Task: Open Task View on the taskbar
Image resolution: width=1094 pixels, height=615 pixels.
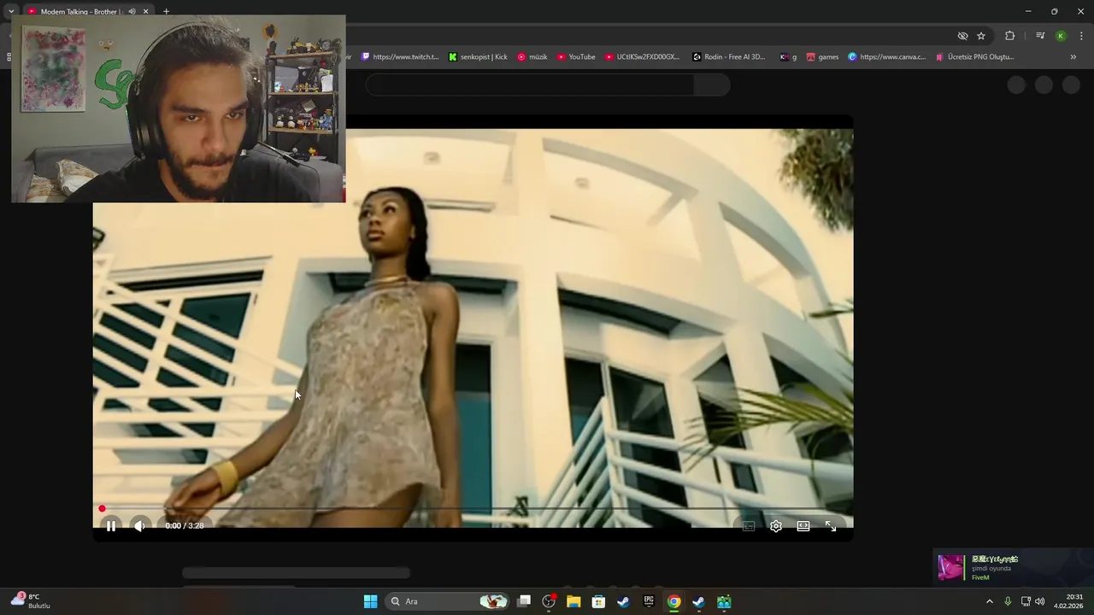Action: 524,601
